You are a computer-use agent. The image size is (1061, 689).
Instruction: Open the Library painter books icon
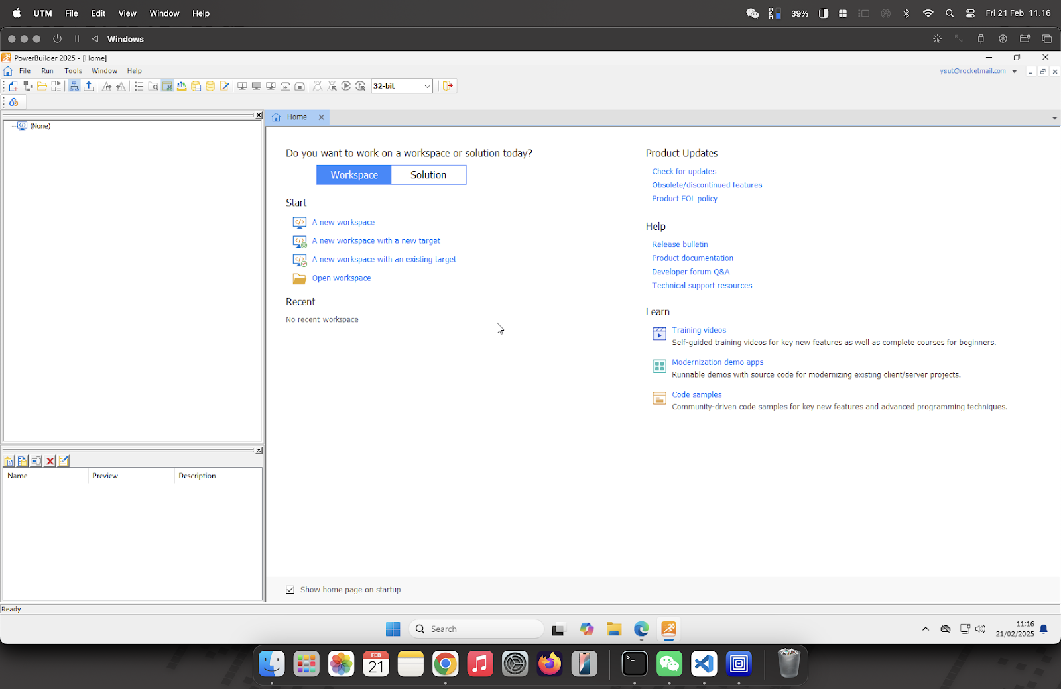pyautogui.click(x=181, y=86)
